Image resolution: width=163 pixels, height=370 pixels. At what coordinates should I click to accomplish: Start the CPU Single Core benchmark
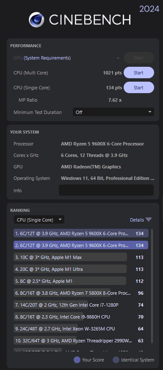139,88
